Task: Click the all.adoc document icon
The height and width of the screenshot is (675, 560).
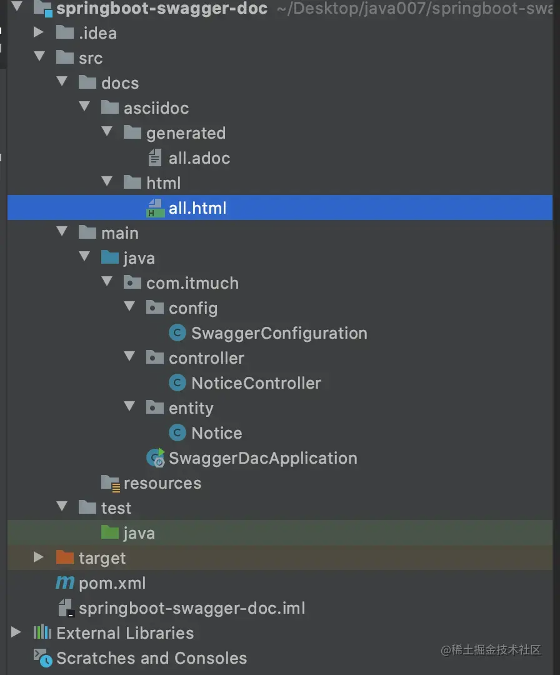Action: pos(155,158)
